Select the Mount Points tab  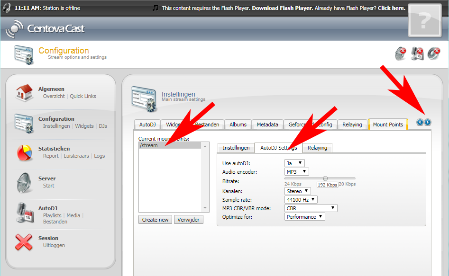(388, 125)
